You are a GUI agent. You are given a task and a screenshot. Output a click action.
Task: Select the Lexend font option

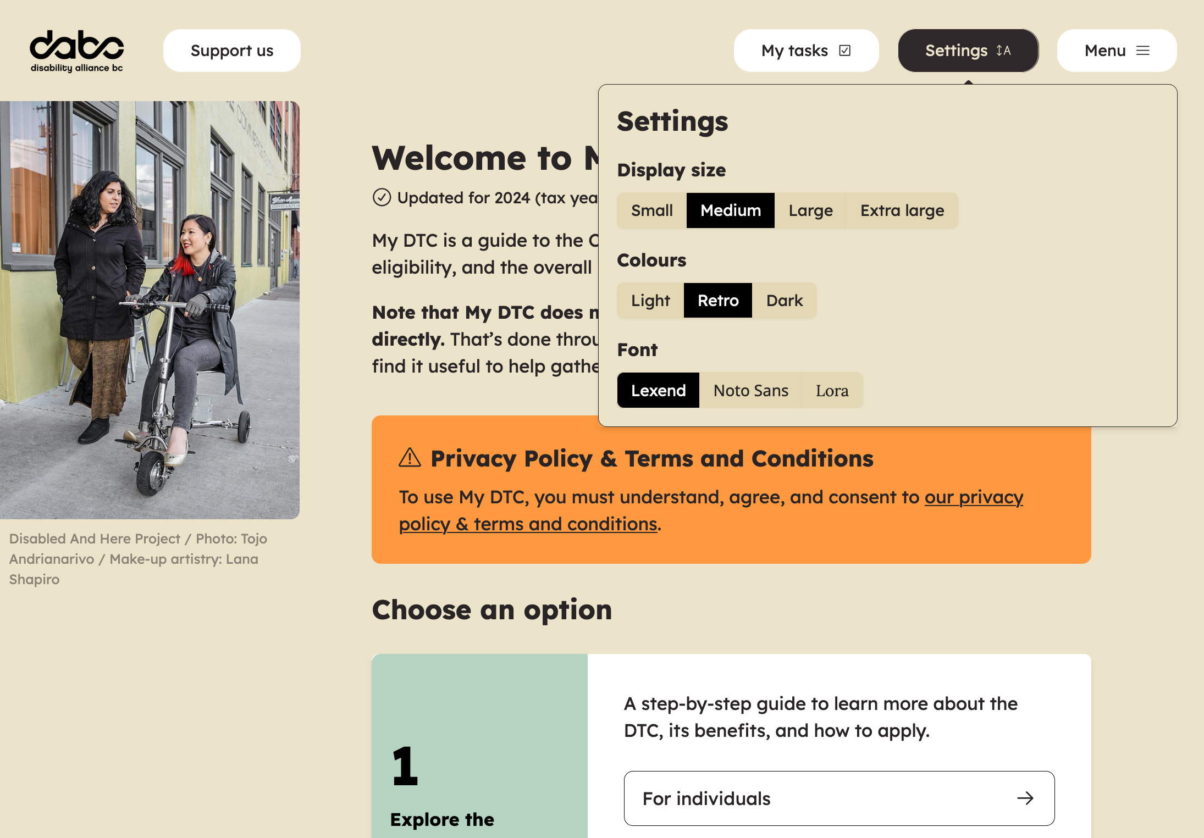[x=658, y=391]
